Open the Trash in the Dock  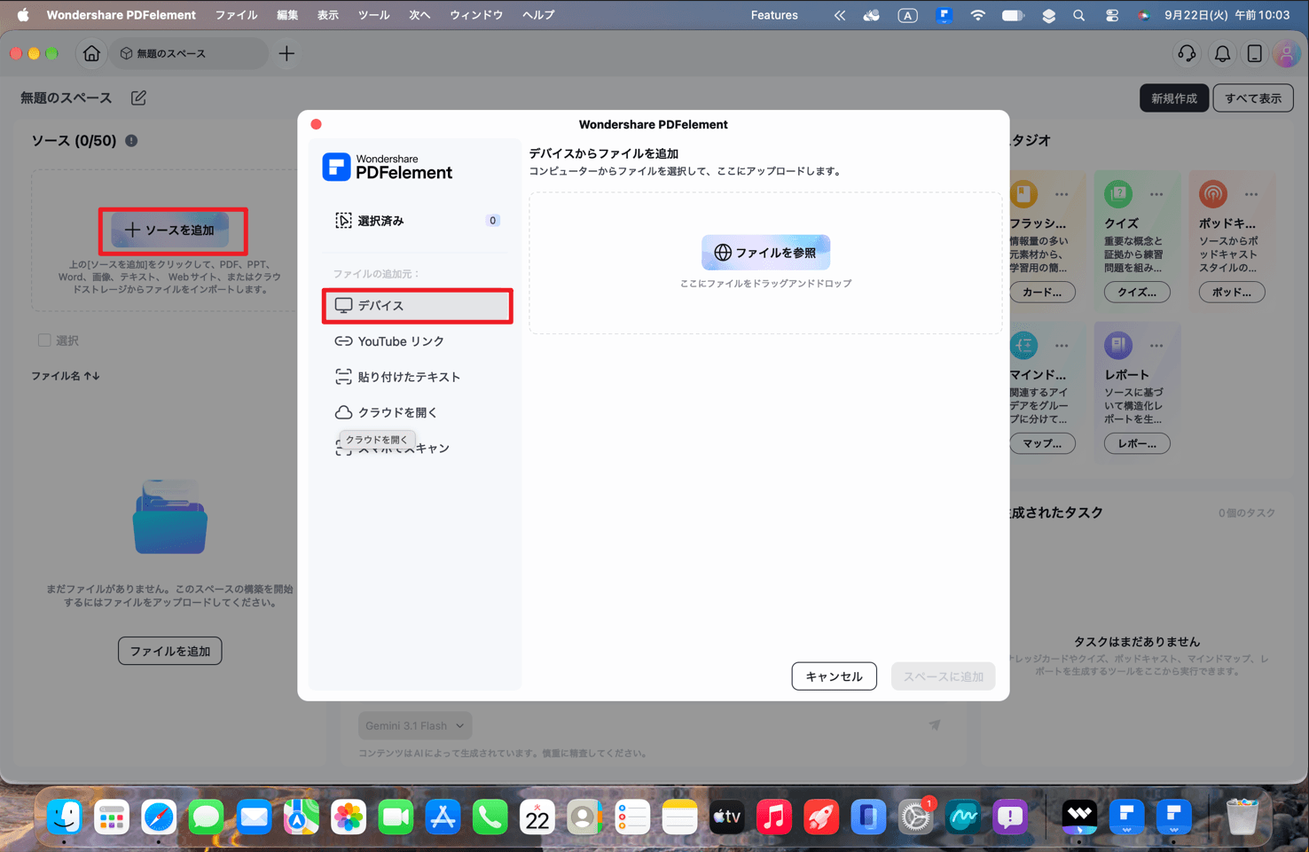[1242, 817]
